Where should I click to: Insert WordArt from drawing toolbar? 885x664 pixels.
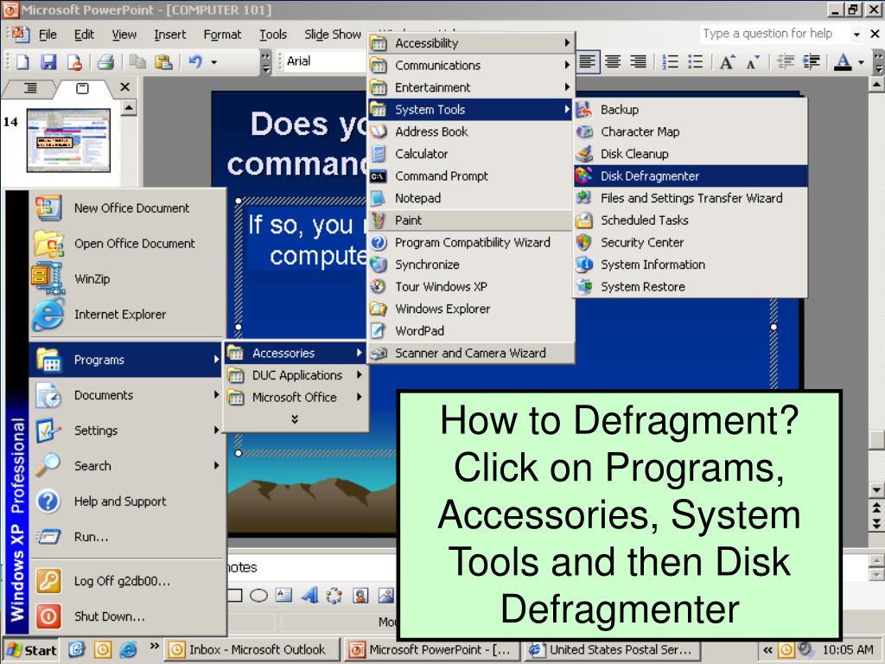[x=309, y=596]
